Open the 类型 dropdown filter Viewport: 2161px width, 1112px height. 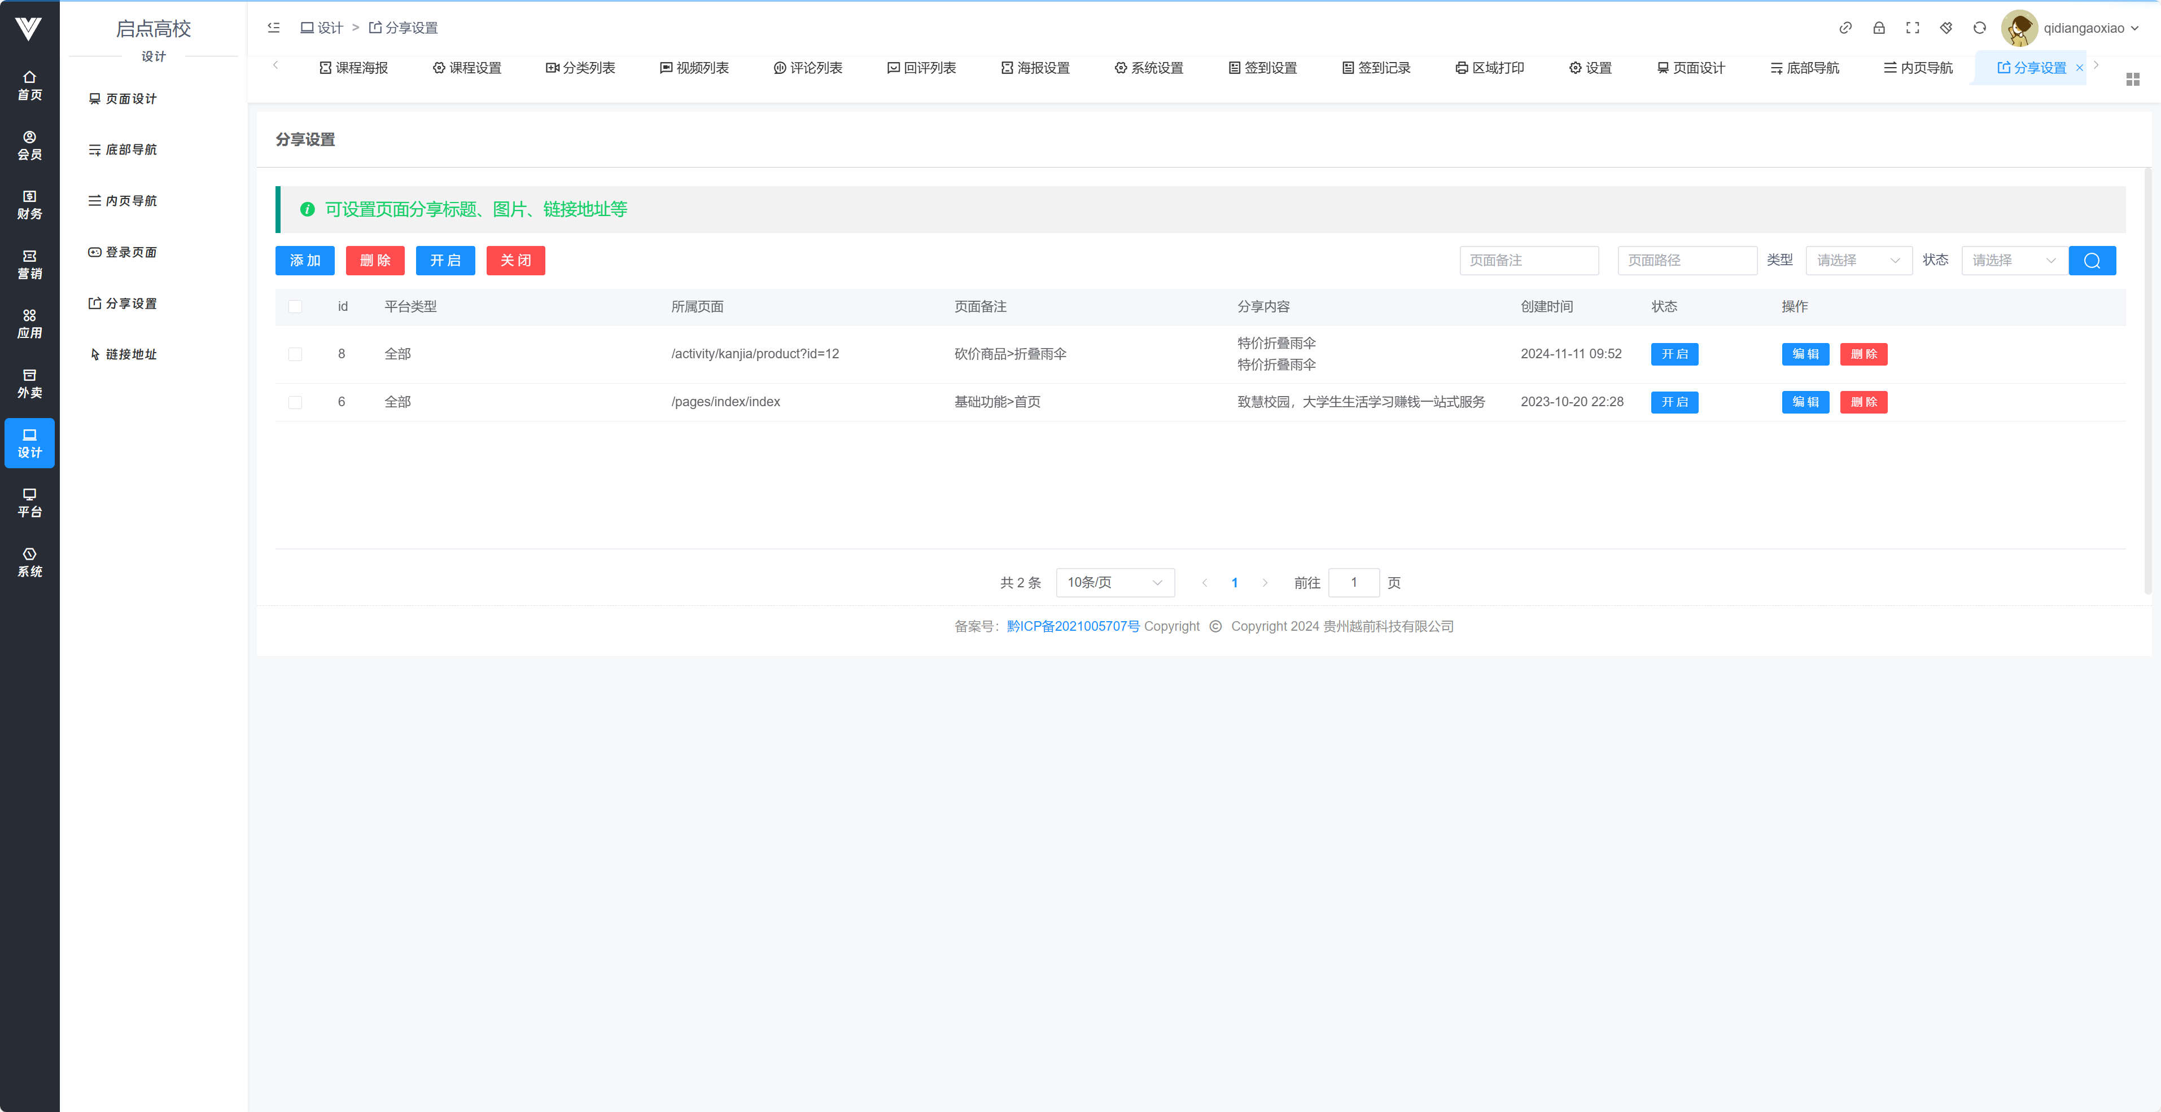[1857, 260]
